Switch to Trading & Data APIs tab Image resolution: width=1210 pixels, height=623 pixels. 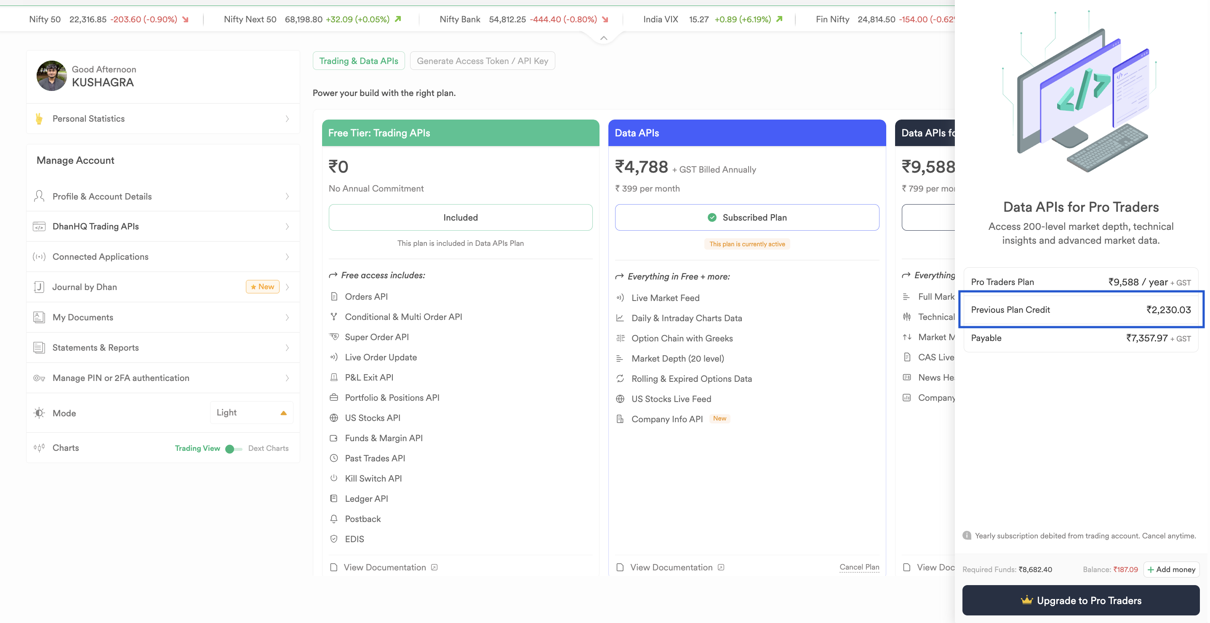359,61
